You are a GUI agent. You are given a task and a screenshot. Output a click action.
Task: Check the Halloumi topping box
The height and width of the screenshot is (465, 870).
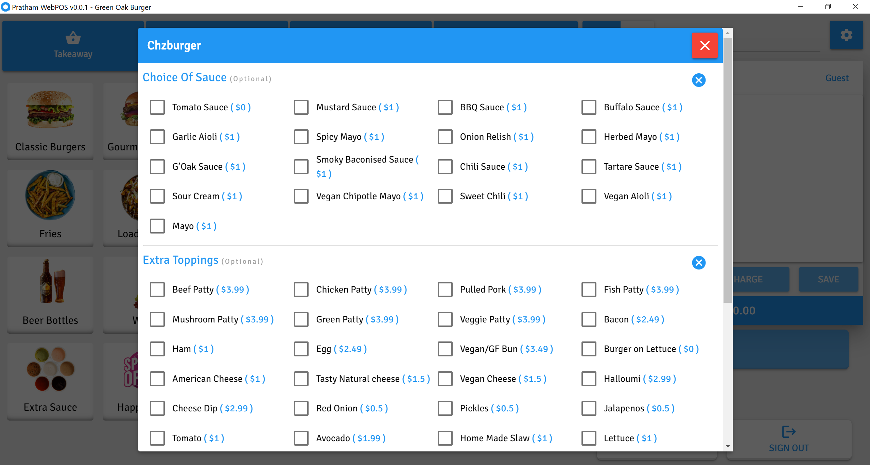click(589, 379)
